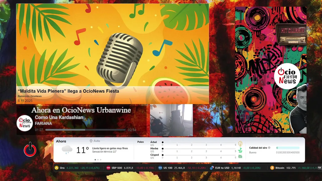
Task: Click the Árbol pollen level slider
Action: [x=199, y=142]
